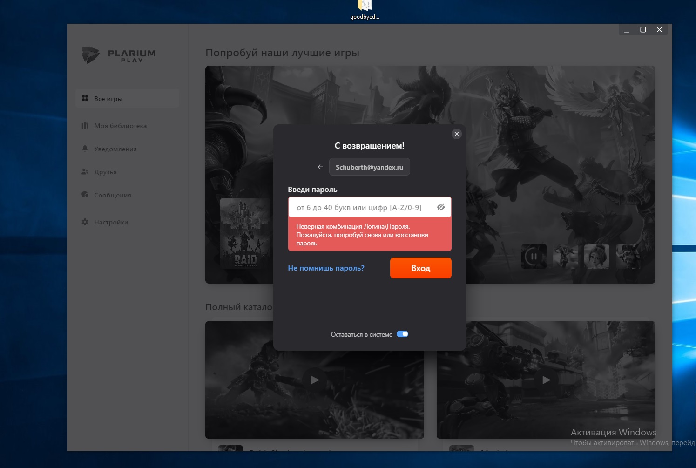Close the Plarium Play window

659,30
